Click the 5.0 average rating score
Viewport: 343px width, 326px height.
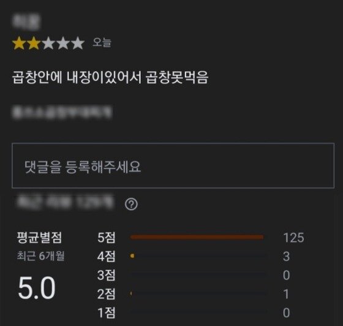[37, 287]
